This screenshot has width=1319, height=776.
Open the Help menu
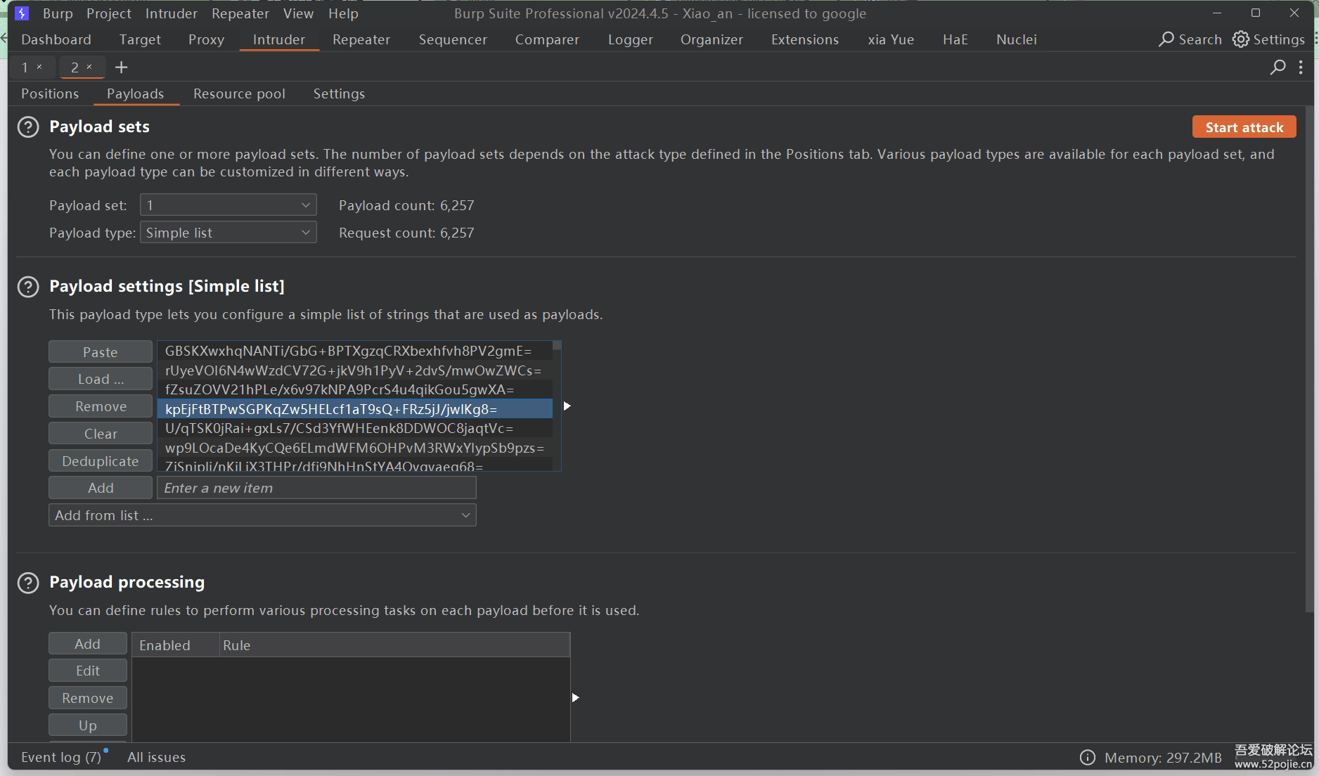pos(343,13)
